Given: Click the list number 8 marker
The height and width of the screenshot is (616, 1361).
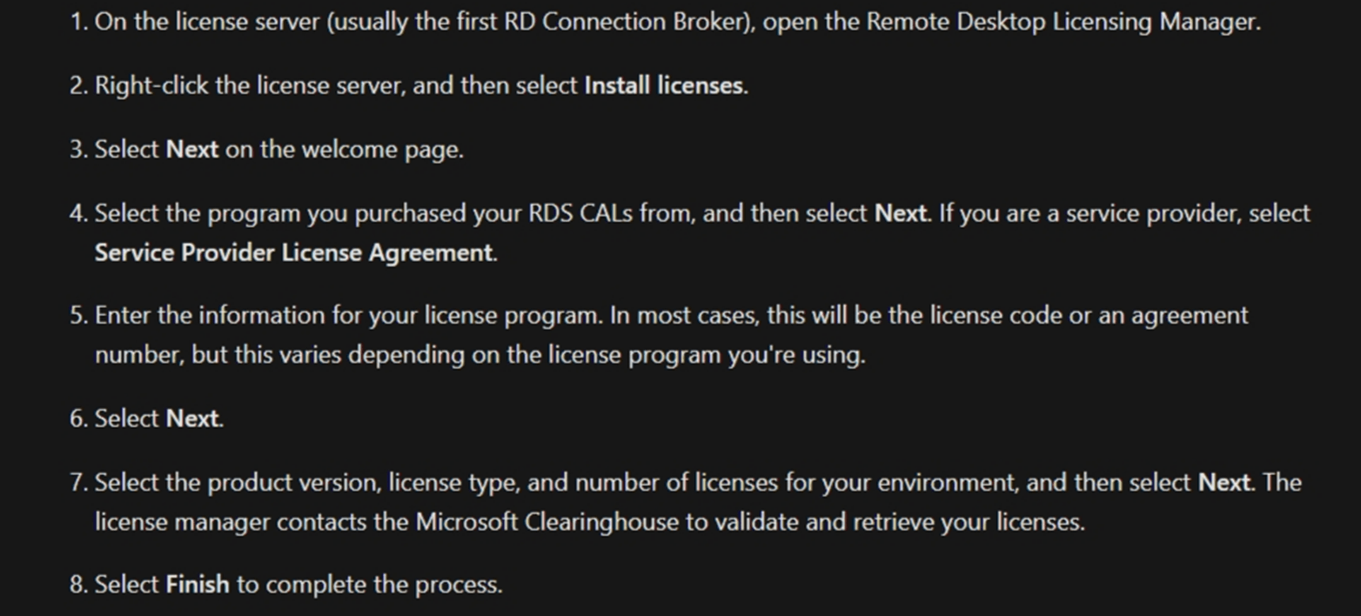Looking at the screenshot, I should click(x=79, y=584).
